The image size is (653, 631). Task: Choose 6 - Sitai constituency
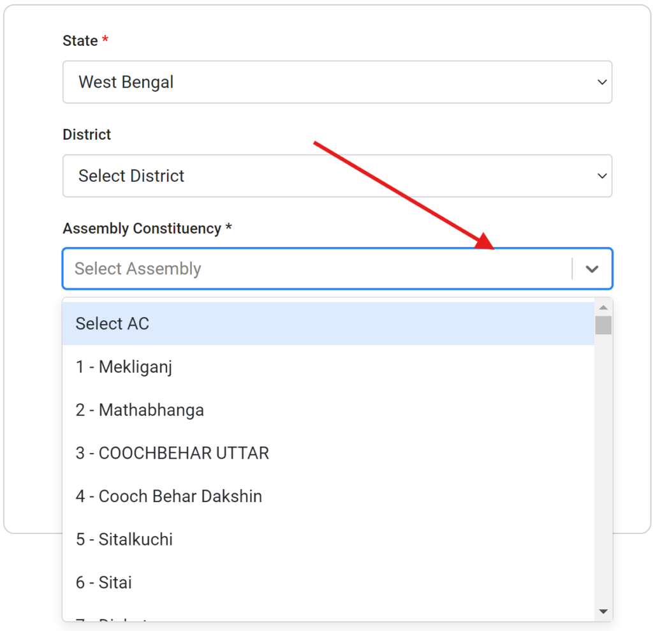(x=103, y=583)
